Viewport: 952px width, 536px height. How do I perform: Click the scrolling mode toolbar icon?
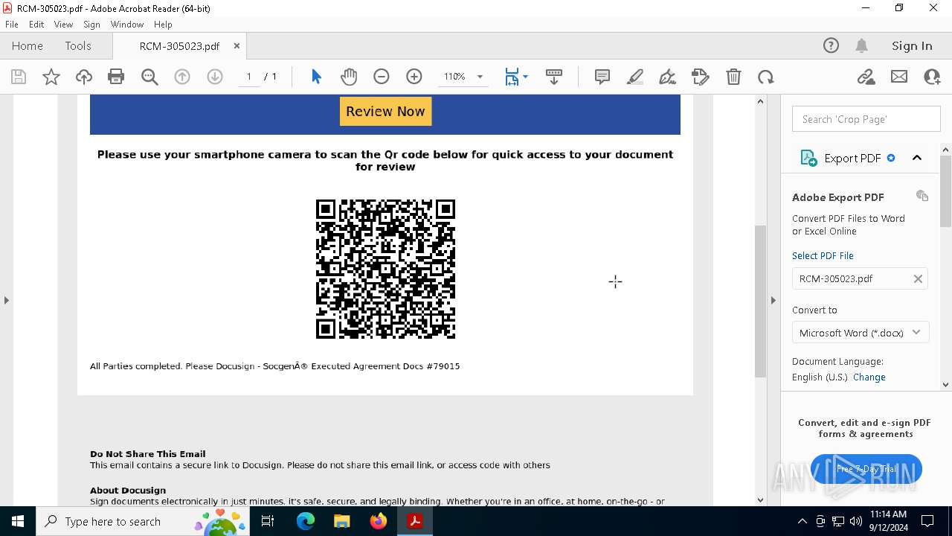coord(554,77)
